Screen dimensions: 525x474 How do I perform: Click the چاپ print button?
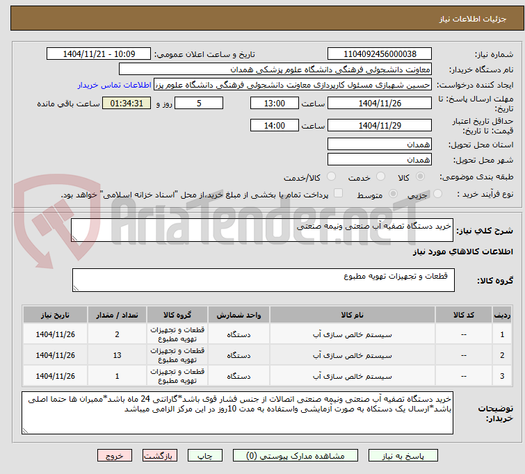(205, 456)
